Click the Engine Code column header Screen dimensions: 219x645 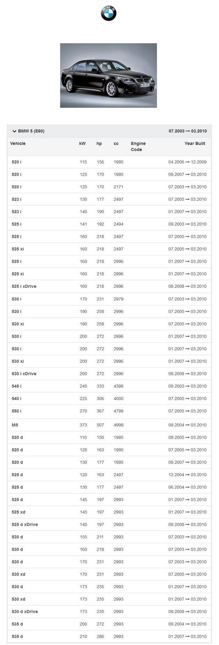(138, 146)
